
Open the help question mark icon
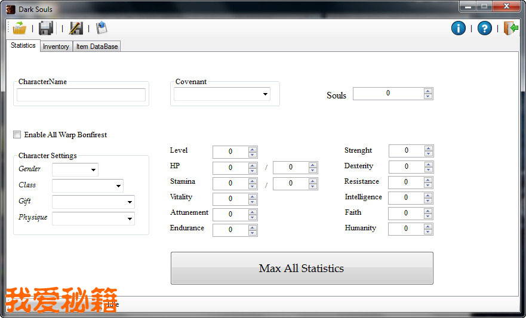pos(485,28)
